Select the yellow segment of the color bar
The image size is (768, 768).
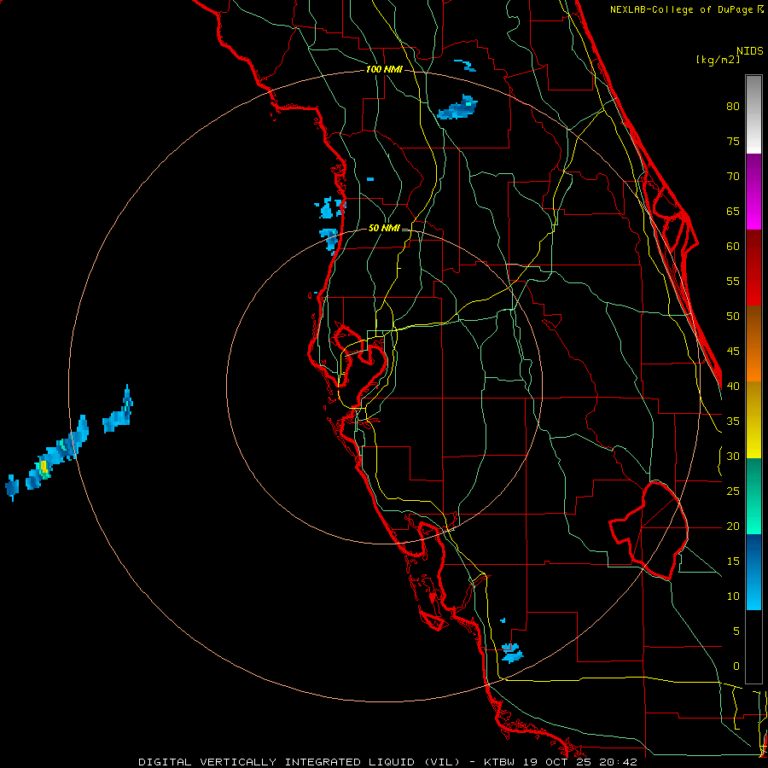point(753,420)
